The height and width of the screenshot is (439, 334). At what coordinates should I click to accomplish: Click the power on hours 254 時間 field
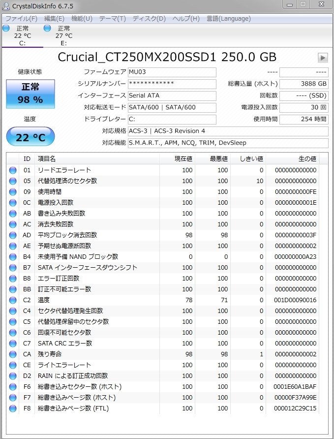[x=304, y=119]
